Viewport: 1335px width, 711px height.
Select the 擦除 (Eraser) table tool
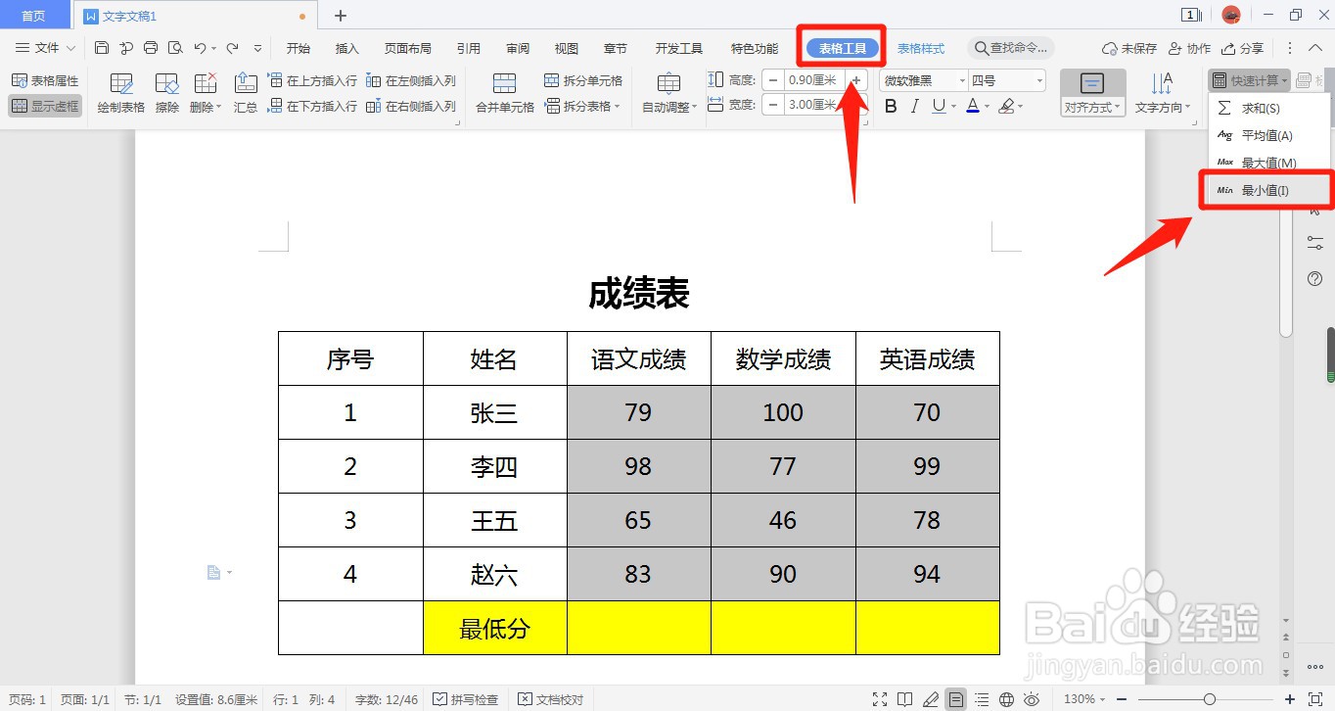point(166,92)
